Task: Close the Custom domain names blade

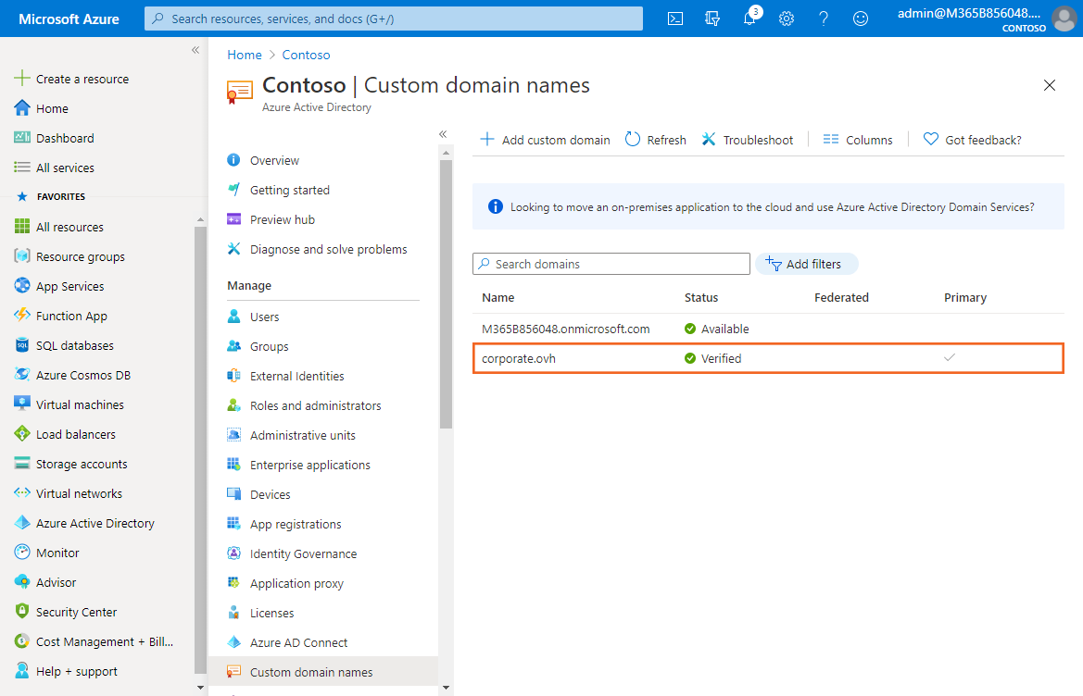Action: click(x=1050, y=85)
